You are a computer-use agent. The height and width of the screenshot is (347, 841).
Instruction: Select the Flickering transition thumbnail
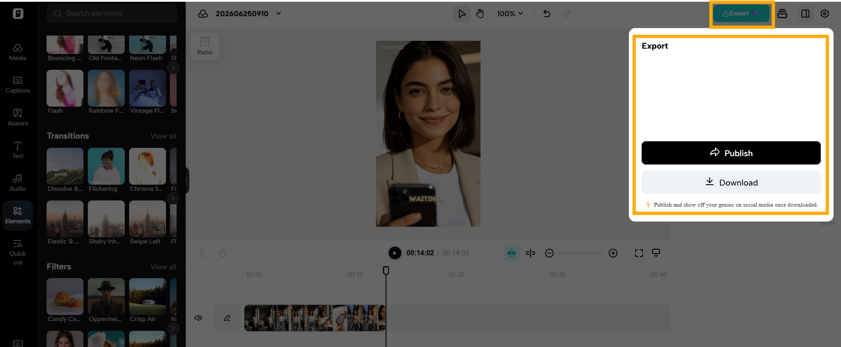tap(106, 166)
